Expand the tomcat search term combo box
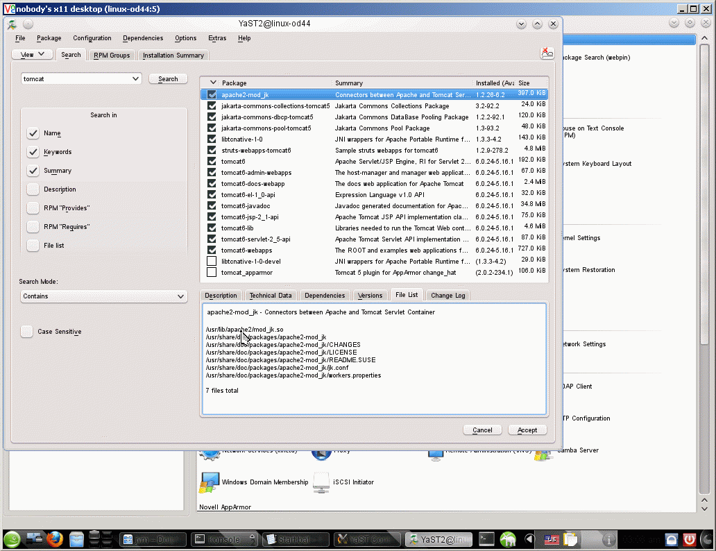The height and width of the screenshot is (551, 716). click(x=135, y=79)
